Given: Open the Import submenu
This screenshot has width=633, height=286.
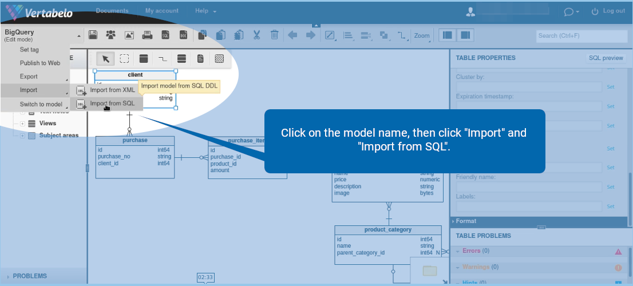Looking at the screenshot, I should coord(35,90).
